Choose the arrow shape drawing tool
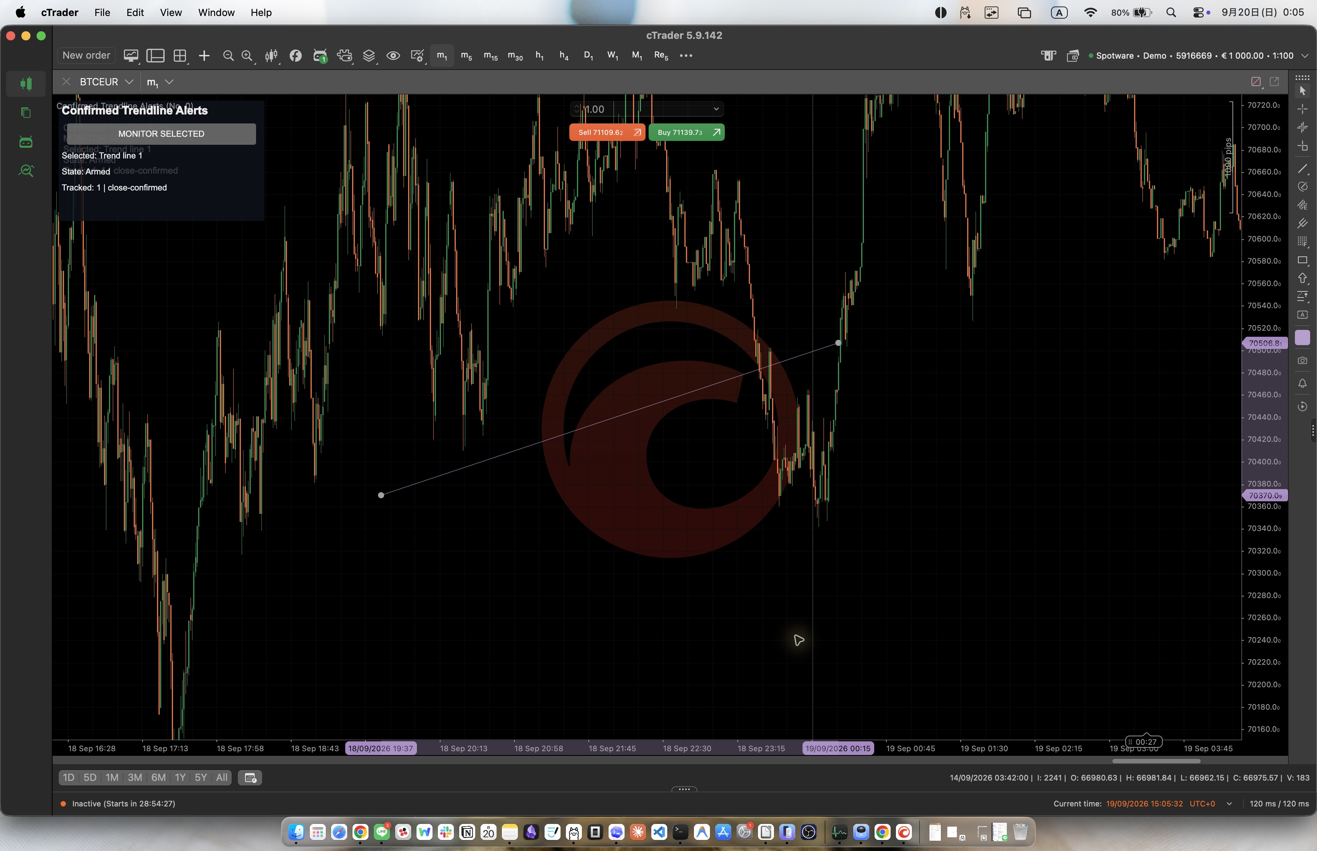The height and width of the screenshot is (851, 1317). [1302, 278]
